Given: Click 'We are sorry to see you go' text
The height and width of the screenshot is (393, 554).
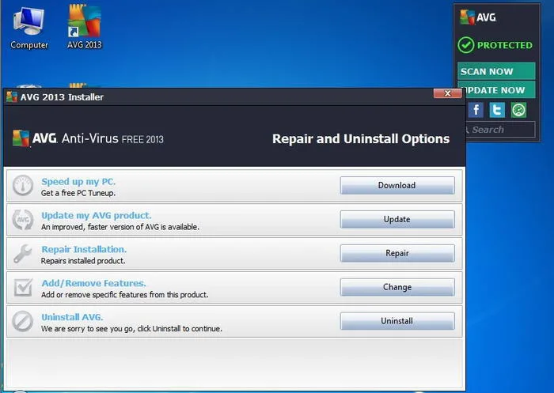Looking at the screenshot, I should 88,329.
